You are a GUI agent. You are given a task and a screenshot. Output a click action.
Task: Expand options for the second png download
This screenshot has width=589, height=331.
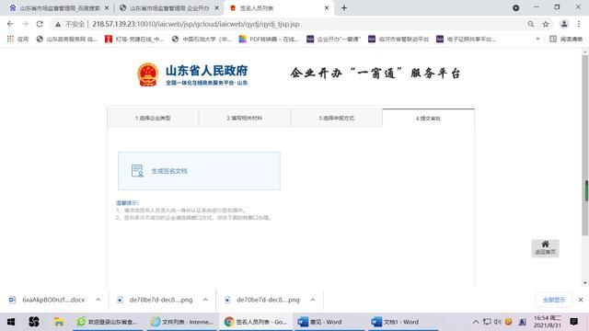(313, 300)
